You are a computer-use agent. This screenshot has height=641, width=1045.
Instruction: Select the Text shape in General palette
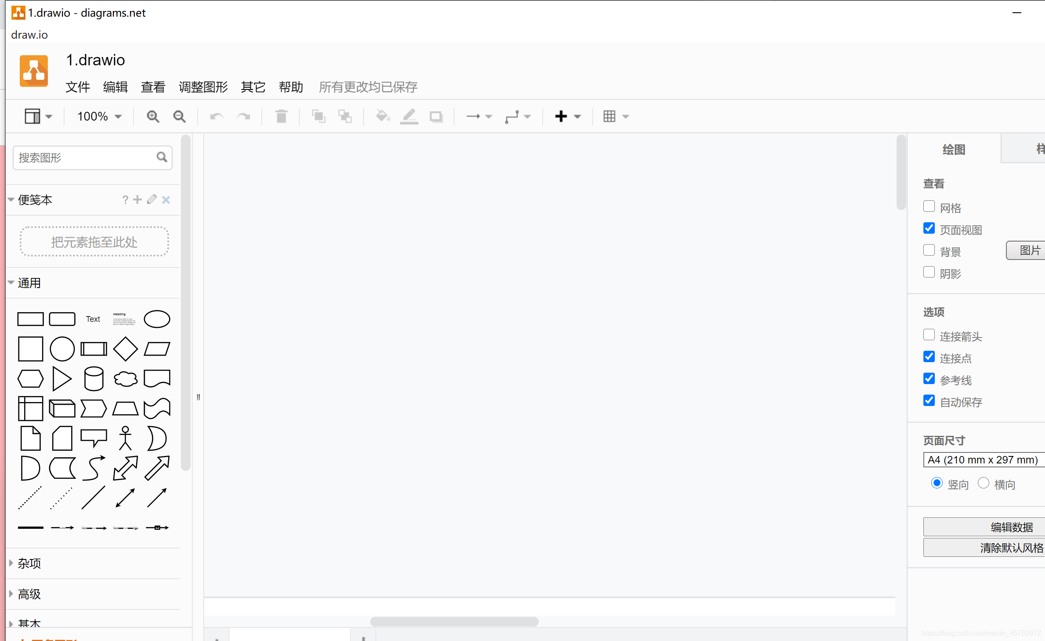(93, 319)
